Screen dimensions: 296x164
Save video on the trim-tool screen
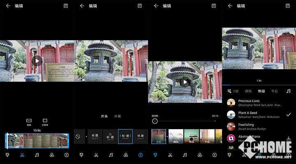coord(66,6)
